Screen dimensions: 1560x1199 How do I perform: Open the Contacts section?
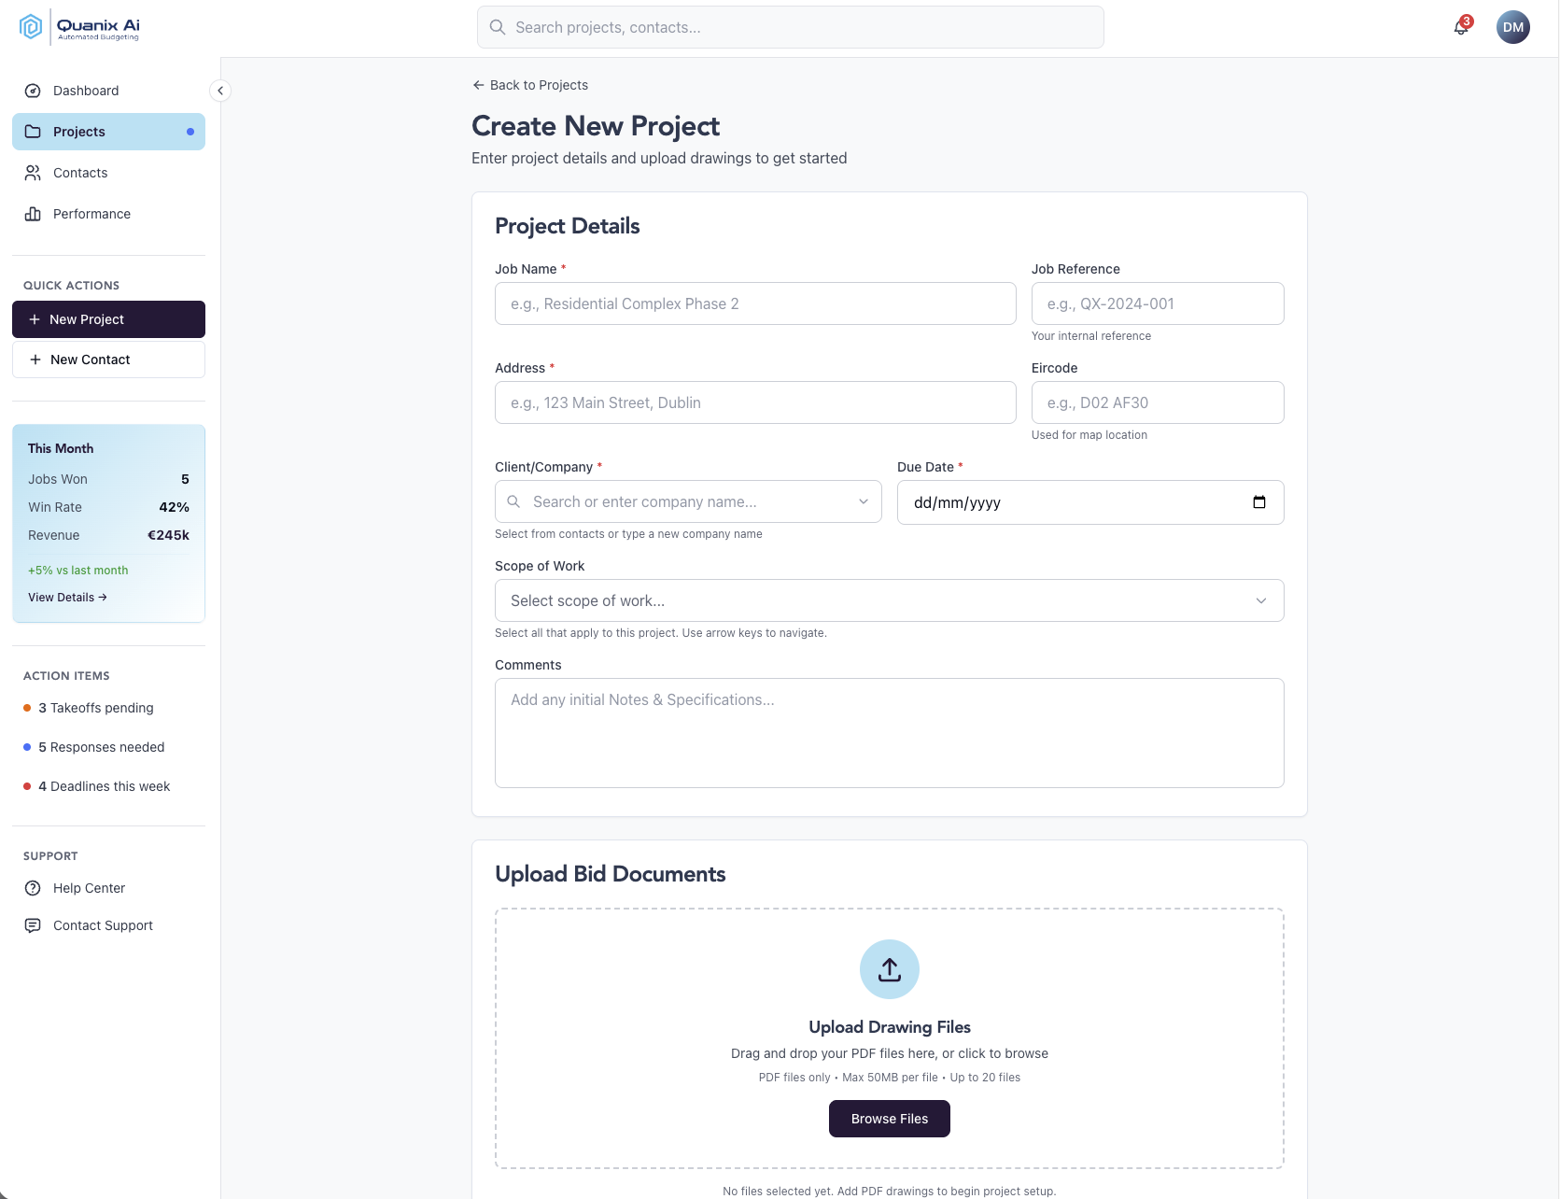(79, 173)
